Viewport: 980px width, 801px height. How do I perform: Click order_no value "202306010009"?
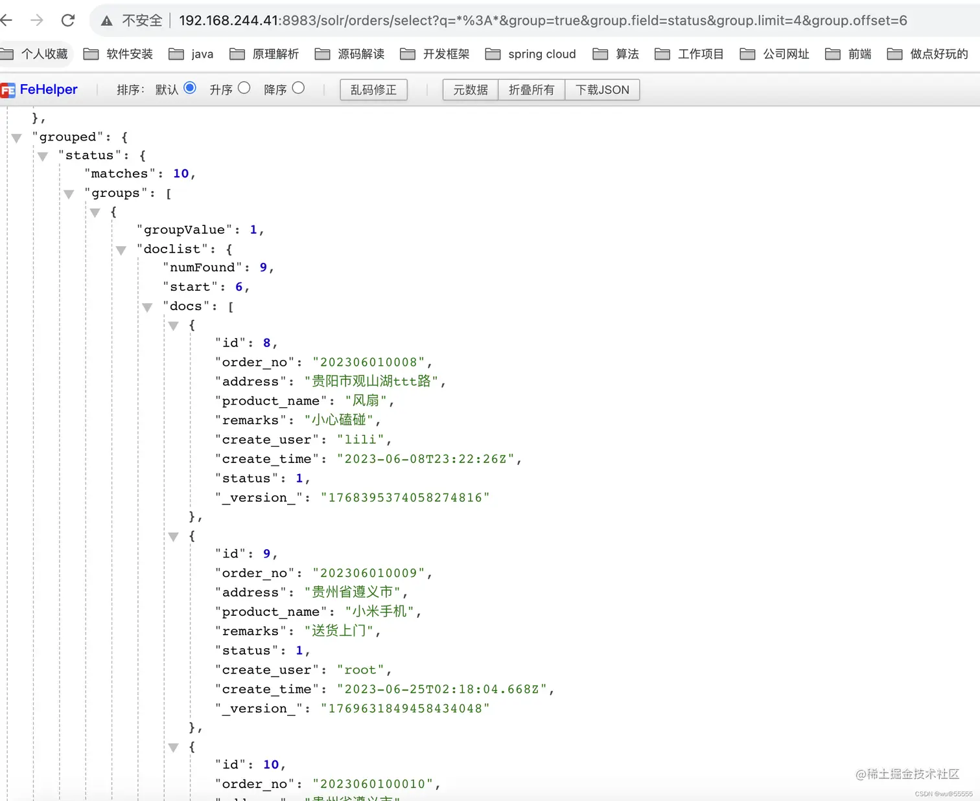(368, 573)
